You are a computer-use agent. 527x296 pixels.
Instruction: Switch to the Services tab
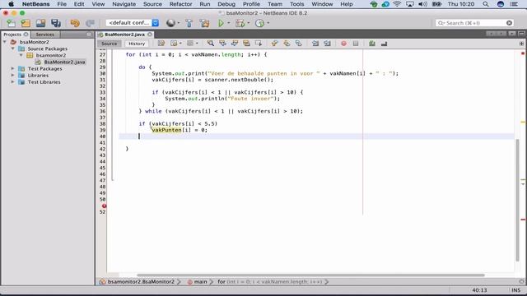(44, 35)
